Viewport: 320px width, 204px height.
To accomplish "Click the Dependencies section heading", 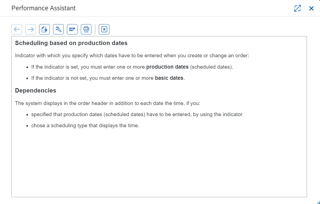I will tap(36, 91).
